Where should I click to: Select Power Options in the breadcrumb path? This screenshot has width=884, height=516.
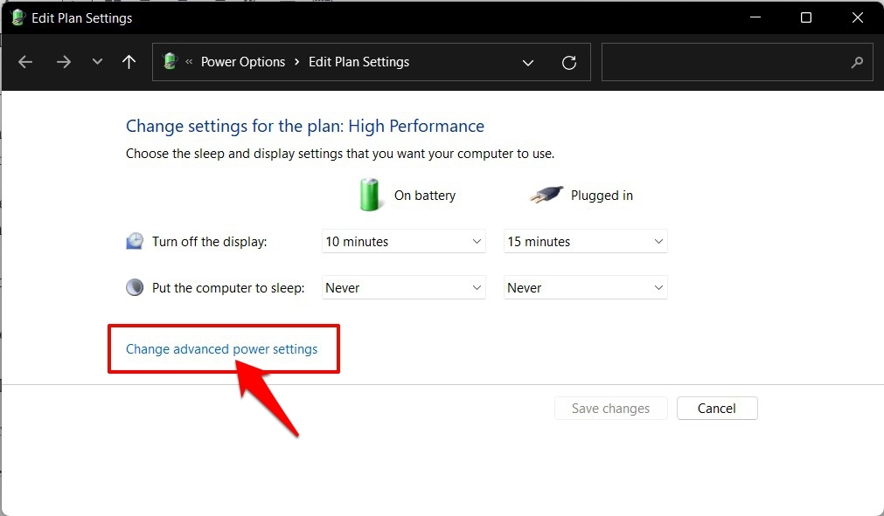[x=243, y=61]
